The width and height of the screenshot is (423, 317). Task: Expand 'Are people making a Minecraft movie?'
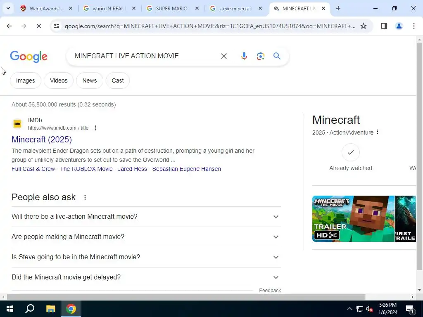(146, 237)
